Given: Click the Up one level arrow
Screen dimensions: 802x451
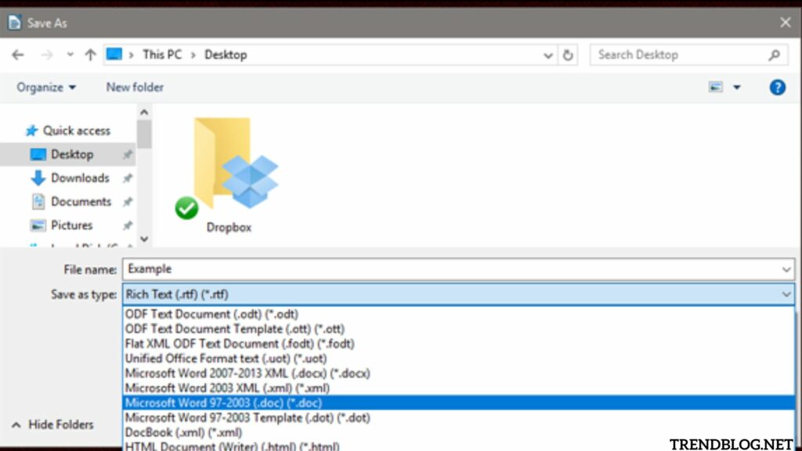Looking at the screenshot, I should click(90, 55).
